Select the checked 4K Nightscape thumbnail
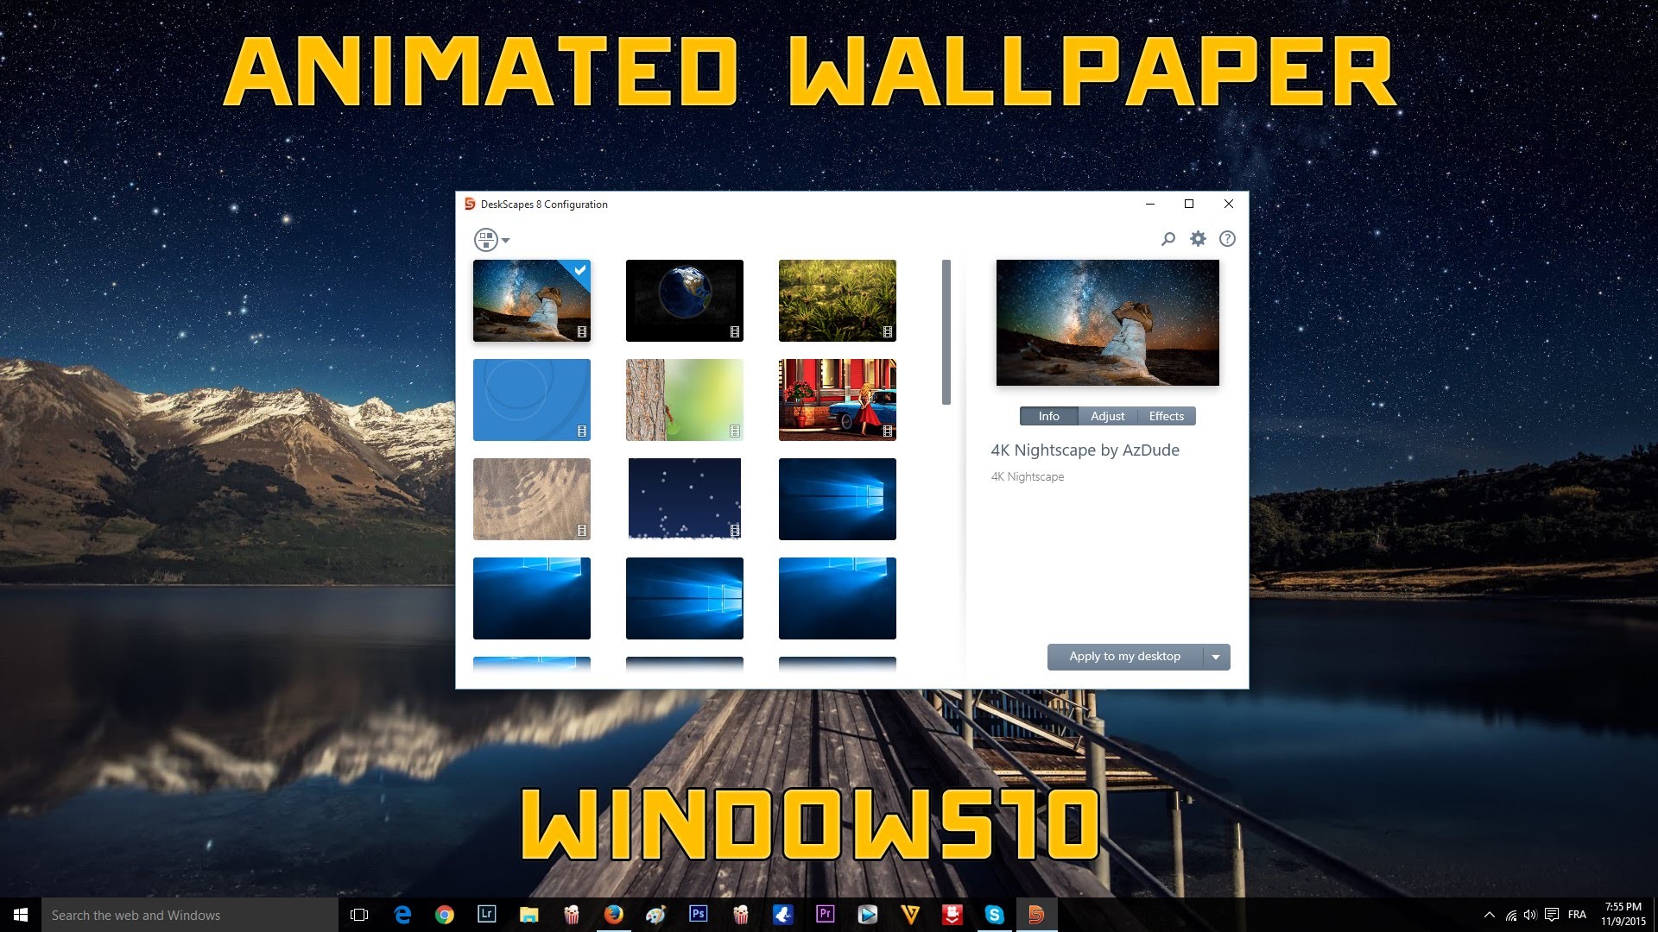 pyautogui.click(x=531, y=300)
